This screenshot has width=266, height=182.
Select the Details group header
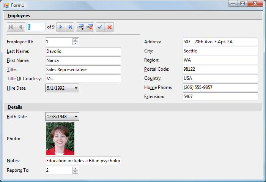(x=15, y=107)
